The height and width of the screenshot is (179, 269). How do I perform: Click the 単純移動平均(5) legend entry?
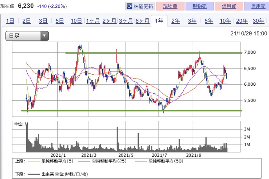pyautogui.click(x=51, y=161)
